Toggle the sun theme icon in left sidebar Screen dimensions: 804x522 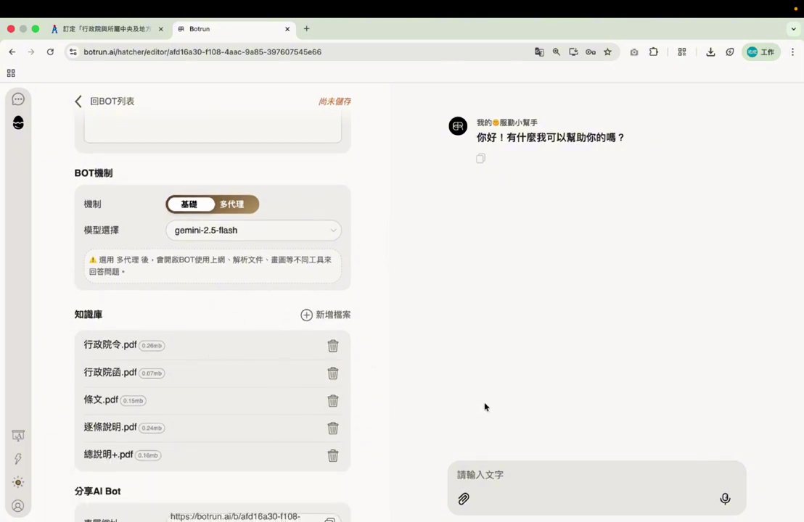(18, 482)
